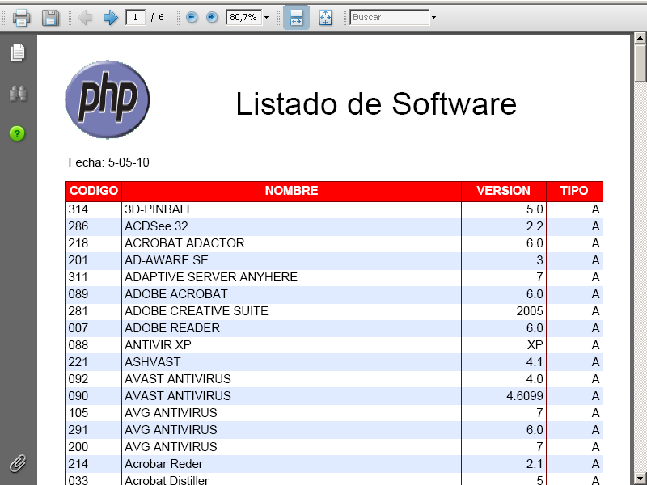Image resolution: width=647 pixels, height=485 pixels.
Task: Click code 311 in CODIGO column
Action: 78,277
